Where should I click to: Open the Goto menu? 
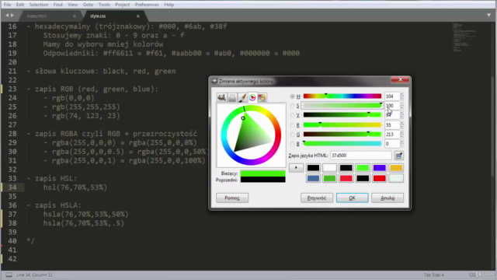88,5
